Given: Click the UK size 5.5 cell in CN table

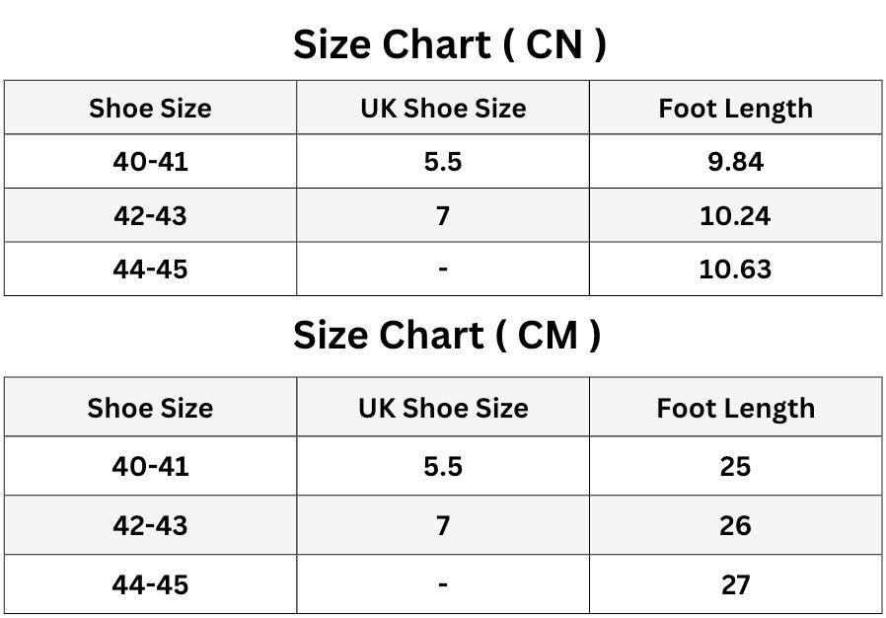Looking at the screenshot, I should 443,162.
